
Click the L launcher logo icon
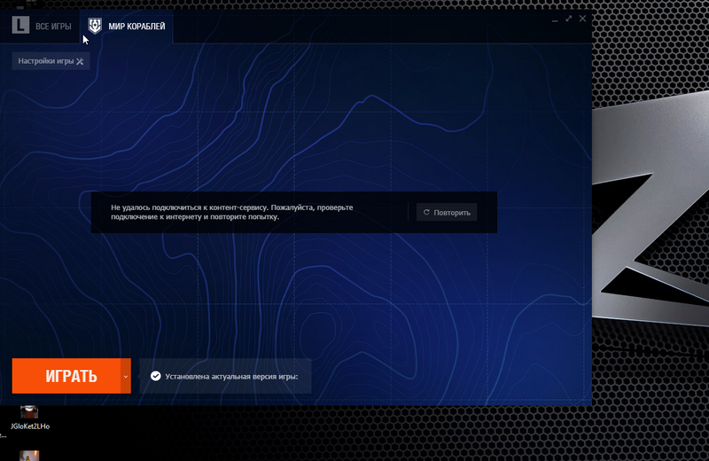(20, 26)
